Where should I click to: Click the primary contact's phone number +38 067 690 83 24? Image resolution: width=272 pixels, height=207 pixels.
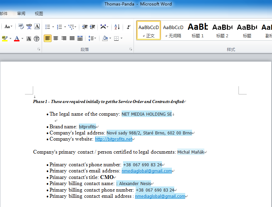[x=142, y=165]
